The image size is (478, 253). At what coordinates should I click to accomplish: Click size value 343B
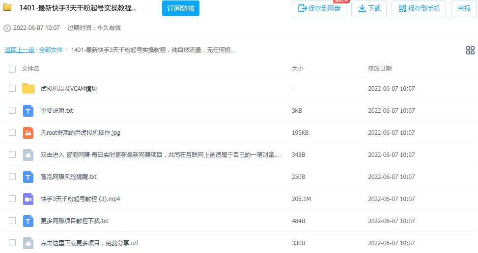299,155
